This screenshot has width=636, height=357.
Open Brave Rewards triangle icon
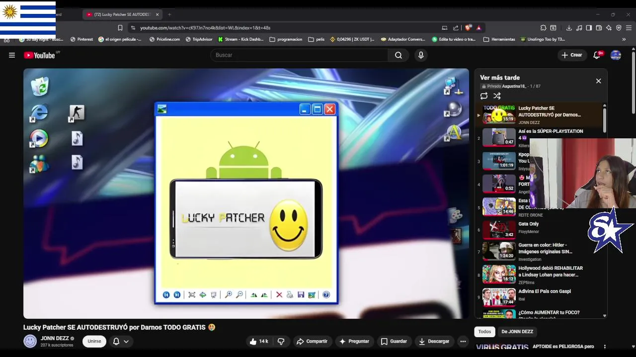pyautogui.click(x=478, y=28)
